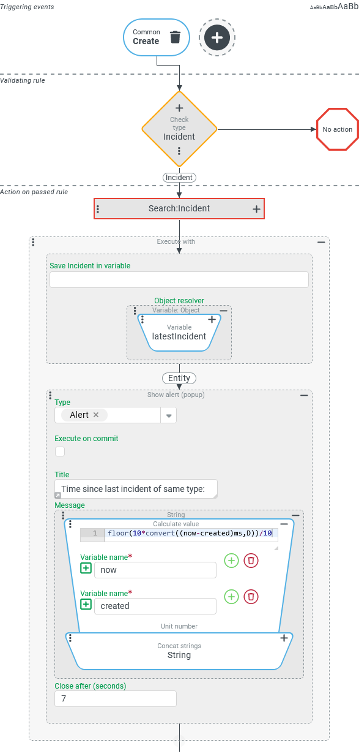
Task: Collapse the Execute with block
Action: click(x=321, y=242)
